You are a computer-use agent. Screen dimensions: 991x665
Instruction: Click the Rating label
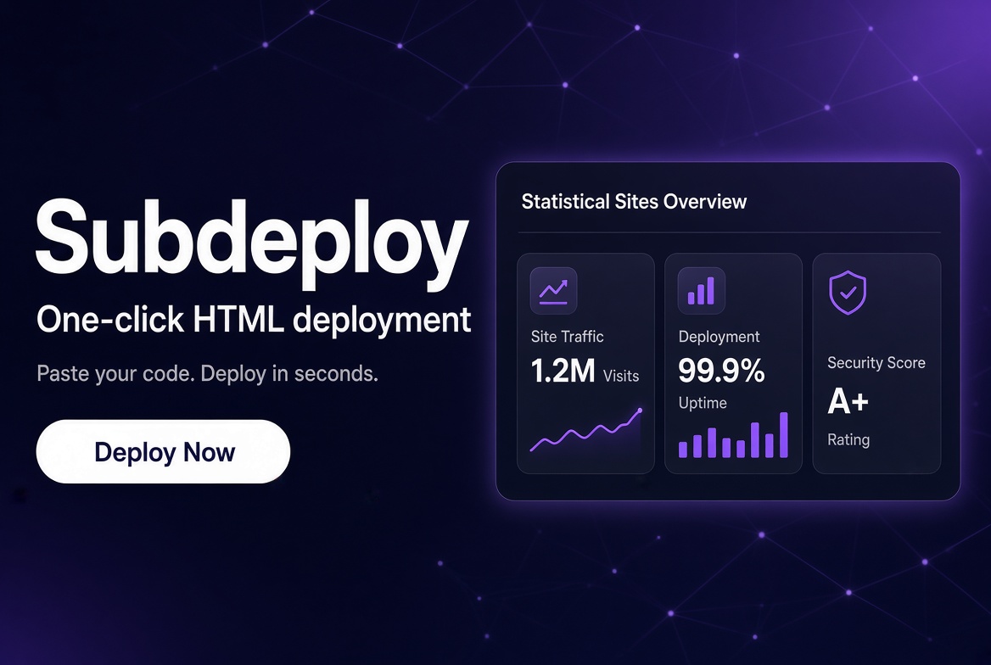(x=848, y=439)
